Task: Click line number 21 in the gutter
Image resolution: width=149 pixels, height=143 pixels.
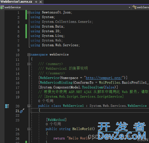Action: click(17, 111)
